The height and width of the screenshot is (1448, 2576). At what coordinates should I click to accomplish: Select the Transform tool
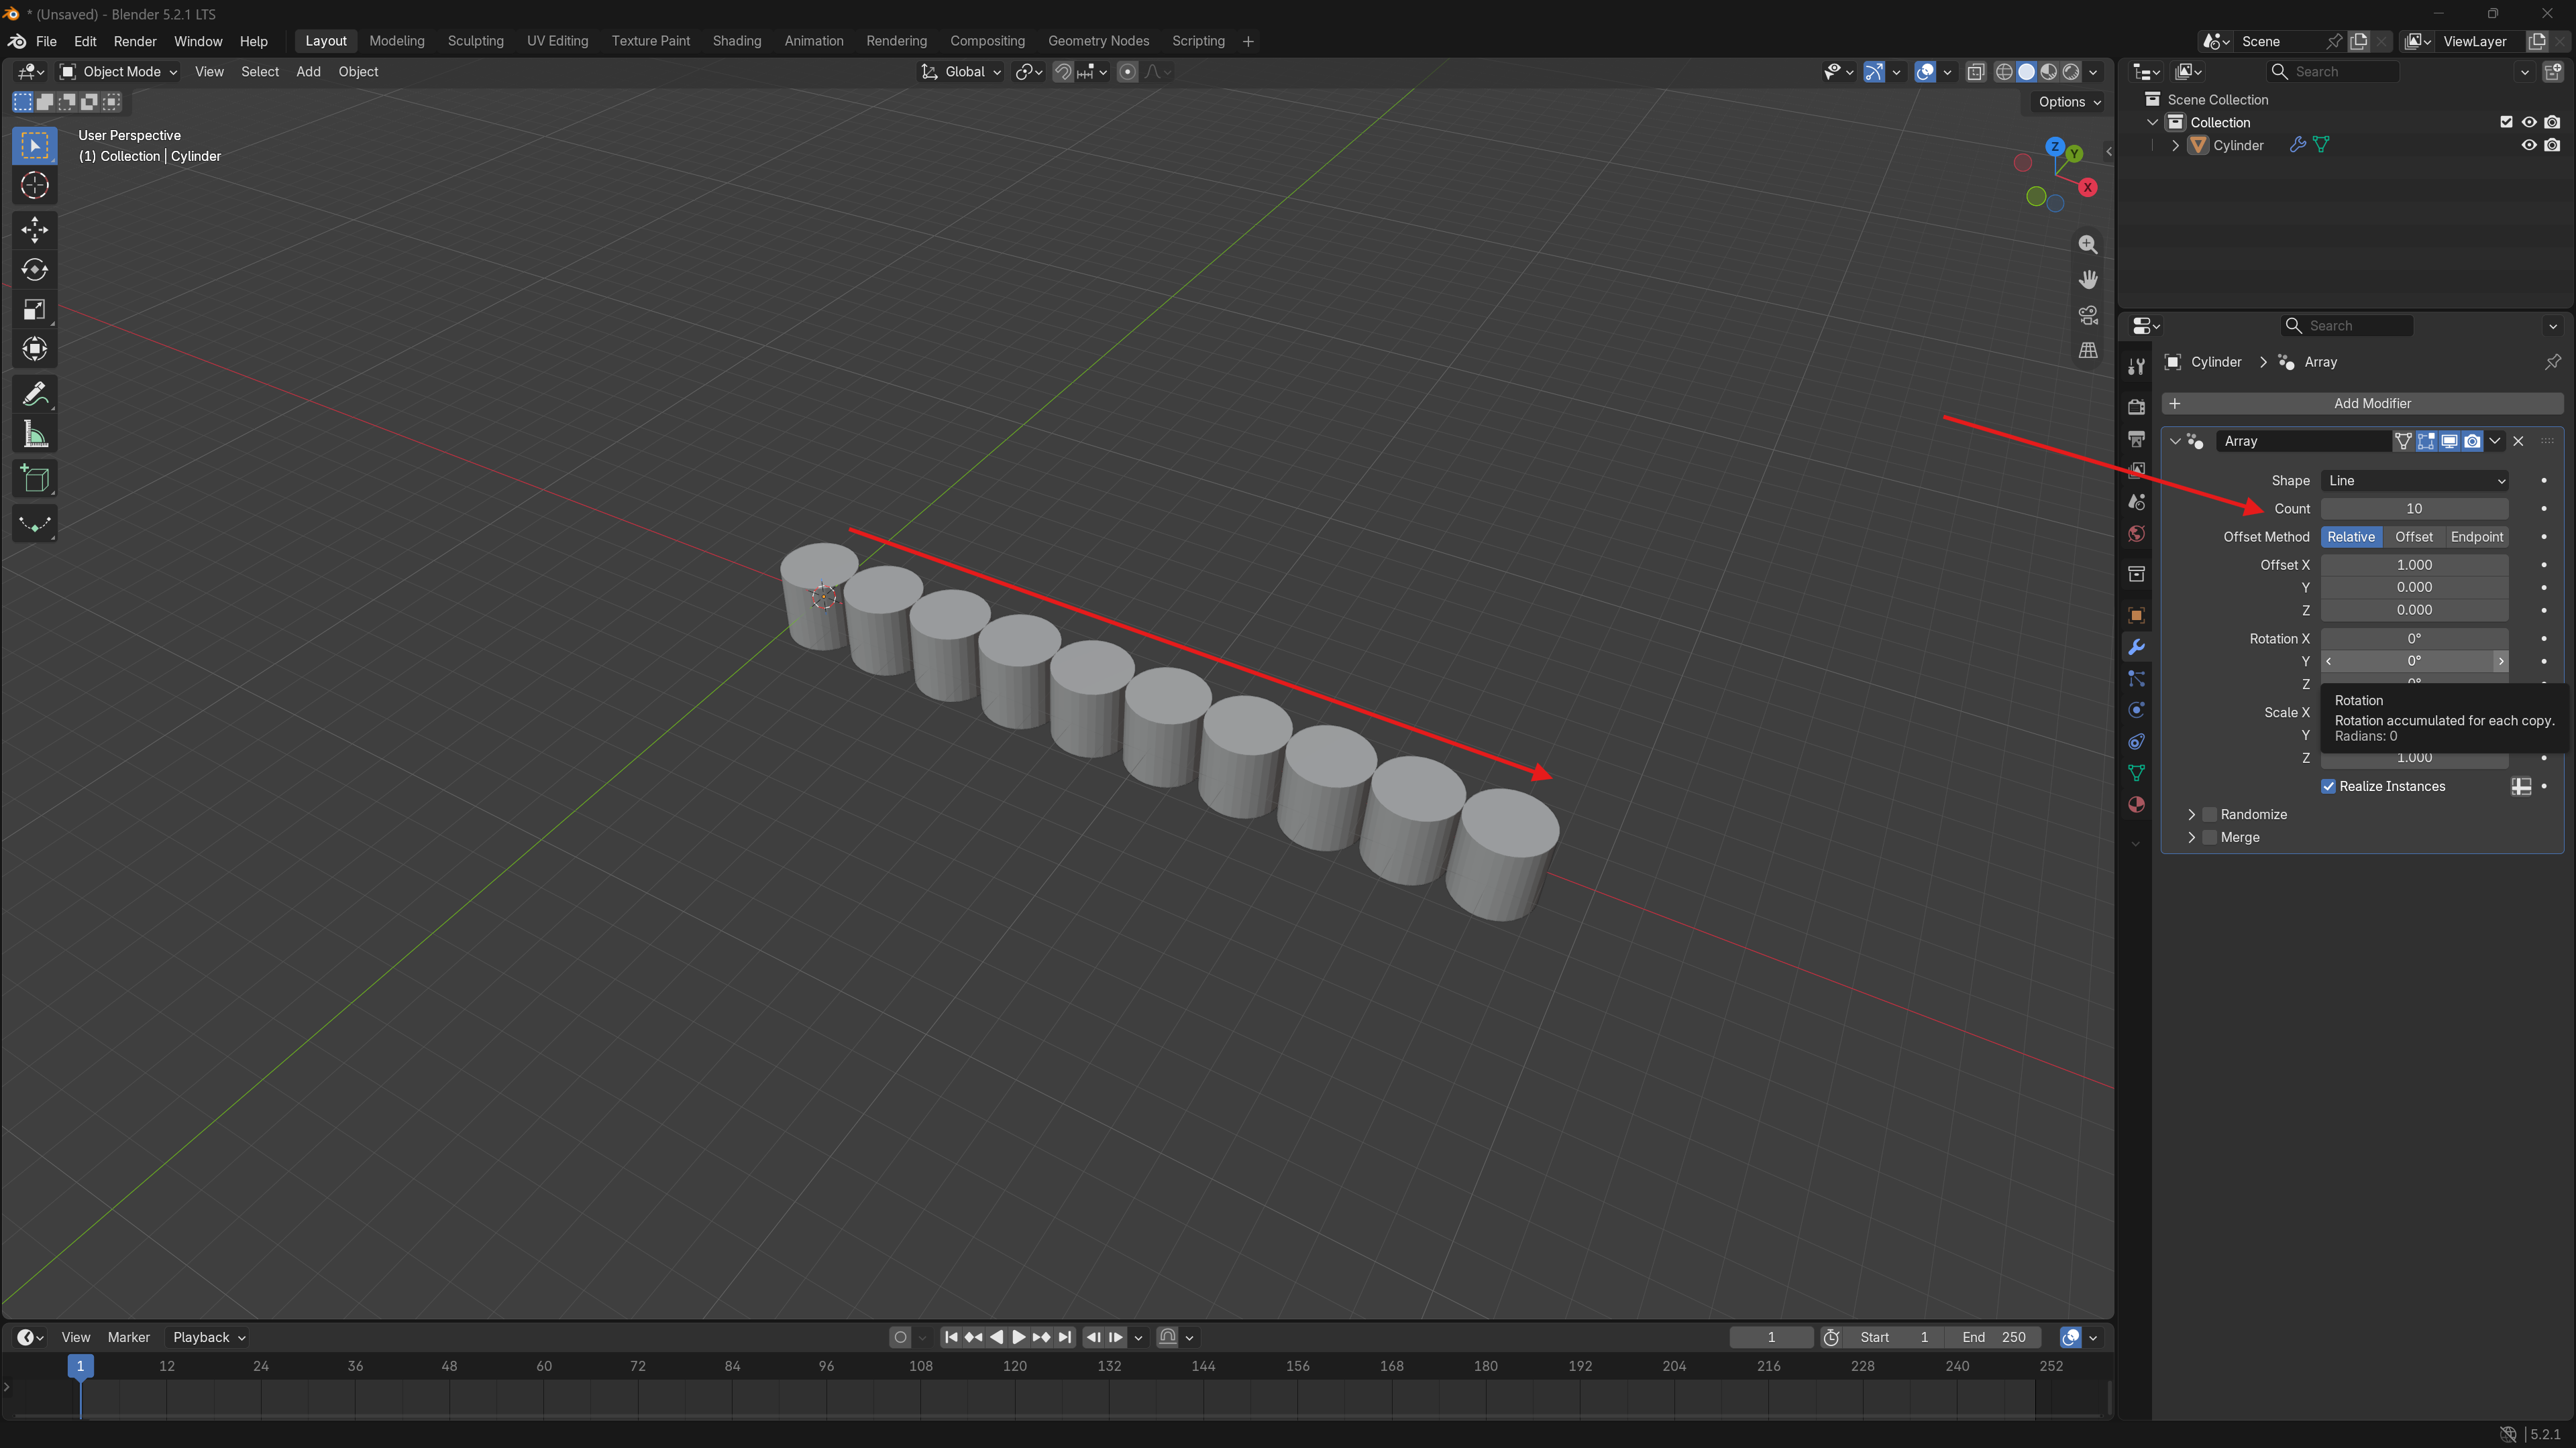35,350
